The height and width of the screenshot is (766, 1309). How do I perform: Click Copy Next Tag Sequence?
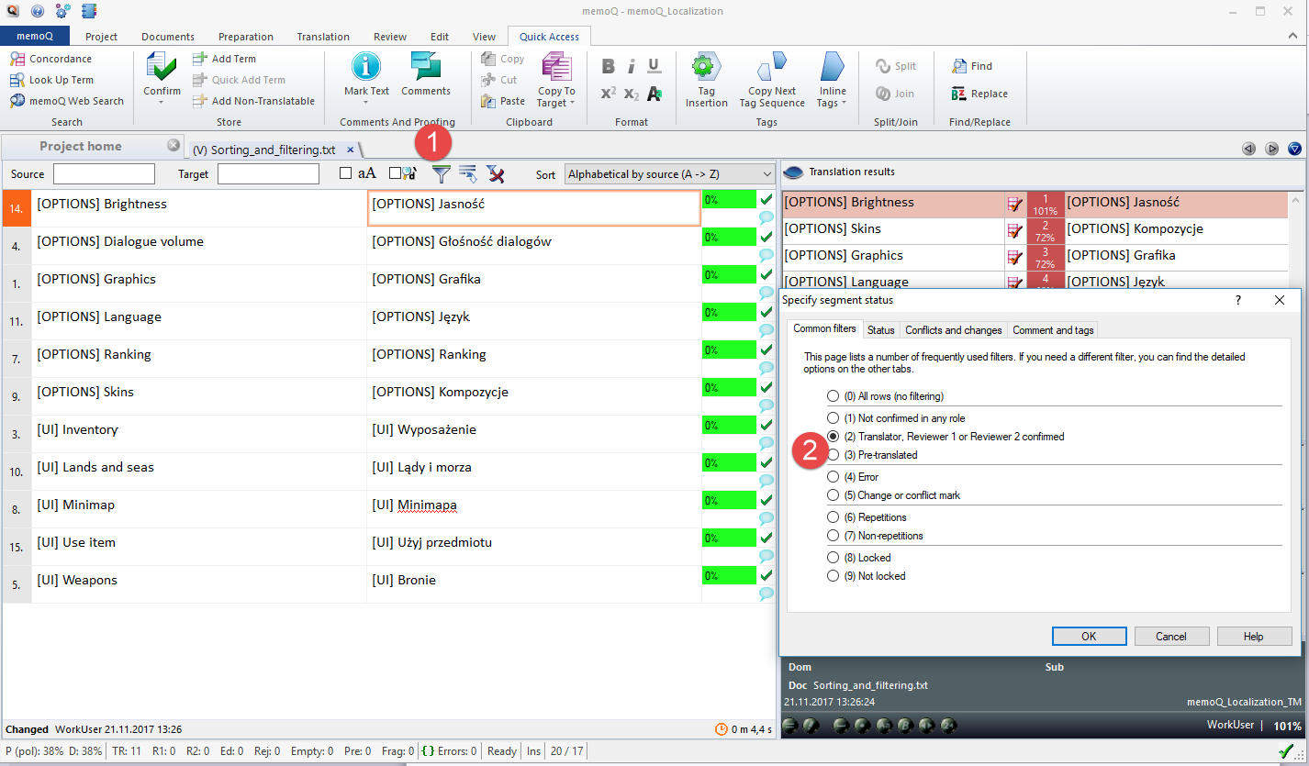[x=772, y=80]
